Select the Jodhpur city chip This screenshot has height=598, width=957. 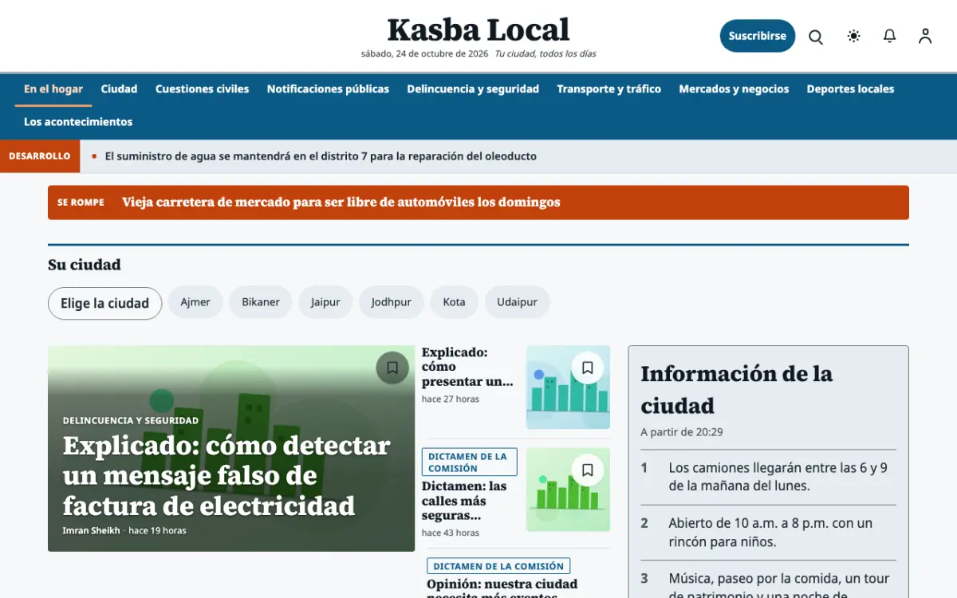[x=392, y=302]
